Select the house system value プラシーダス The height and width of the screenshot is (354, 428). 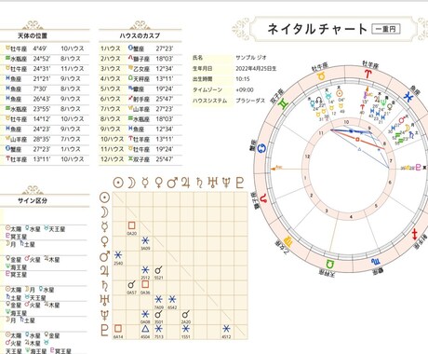click(x=250, y=101)
